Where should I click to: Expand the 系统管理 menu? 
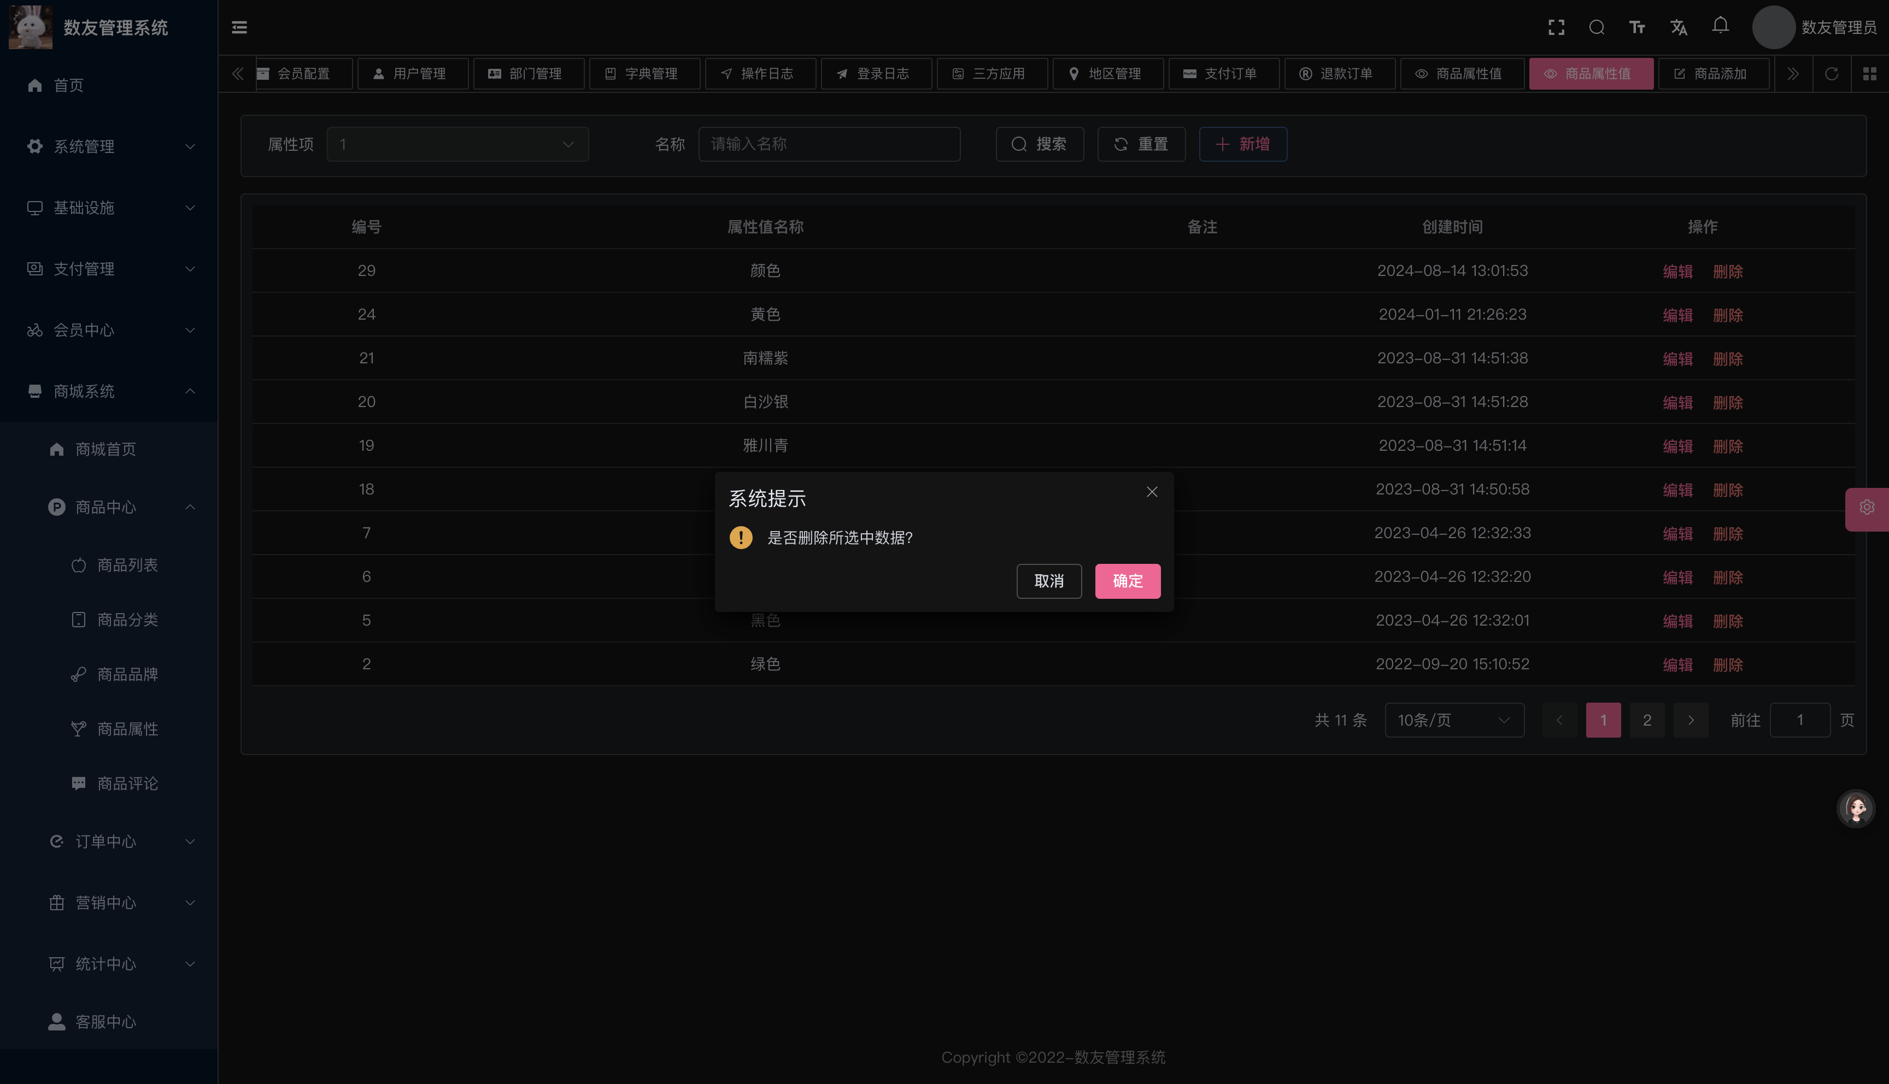[x=109, y=146]
